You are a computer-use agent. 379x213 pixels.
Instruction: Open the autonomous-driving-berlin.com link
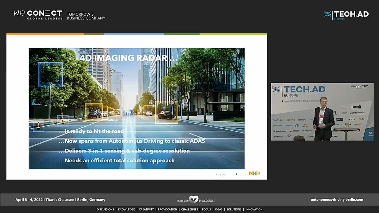337,200
